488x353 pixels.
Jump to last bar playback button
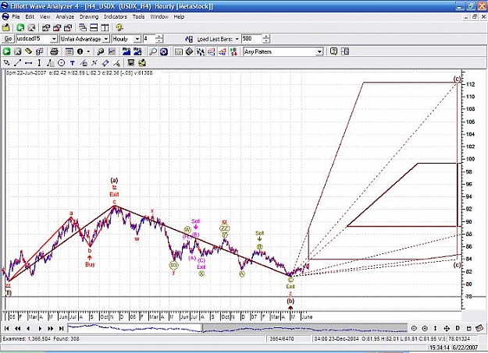coord(62,328)
